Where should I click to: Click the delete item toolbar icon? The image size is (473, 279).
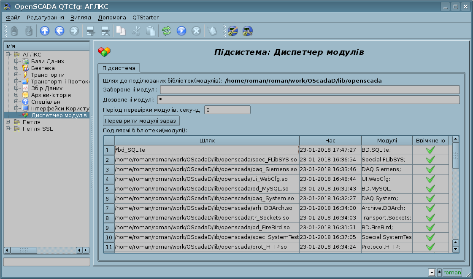pos(105,31)
